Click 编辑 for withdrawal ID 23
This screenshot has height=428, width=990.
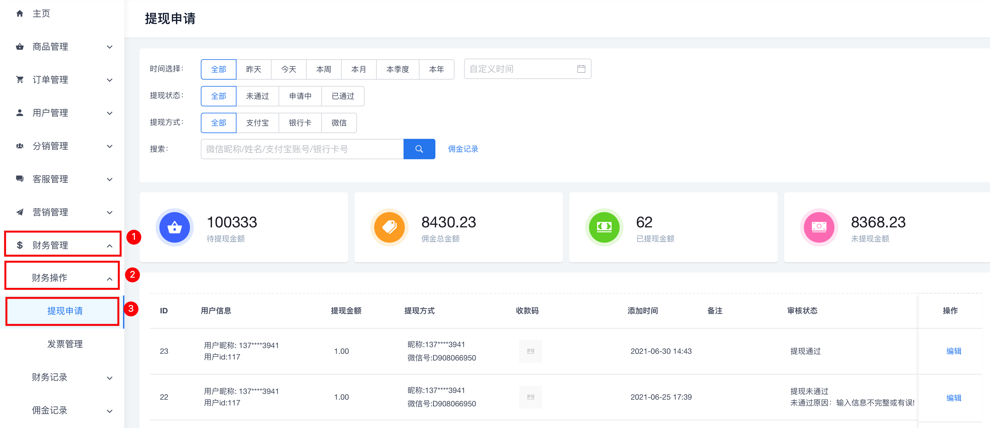953,351
